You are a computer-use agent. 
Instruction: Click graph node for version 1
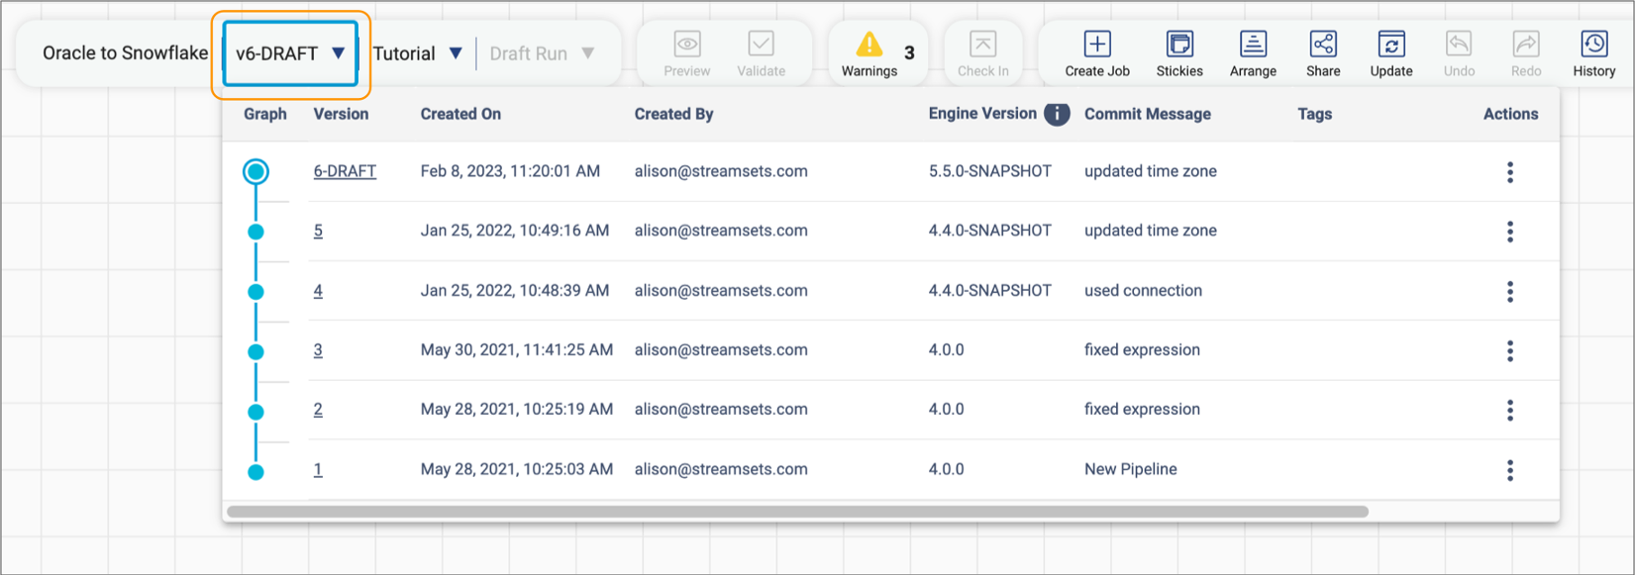pyautogui.click(x=255, y=472)
